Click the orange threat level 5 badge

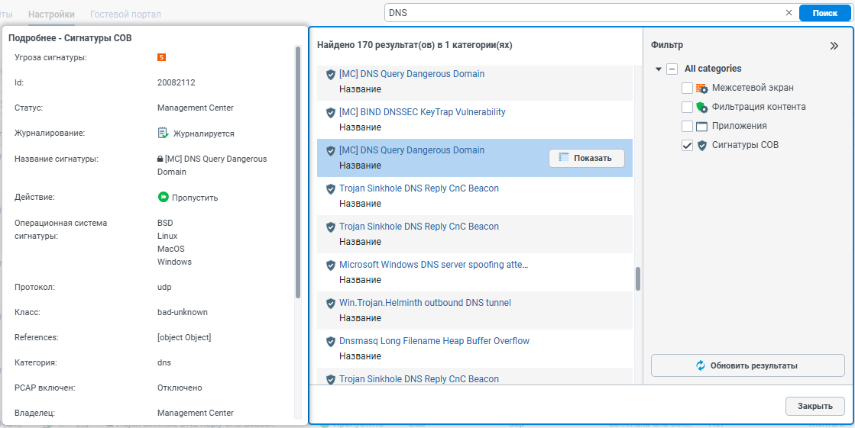162,57
